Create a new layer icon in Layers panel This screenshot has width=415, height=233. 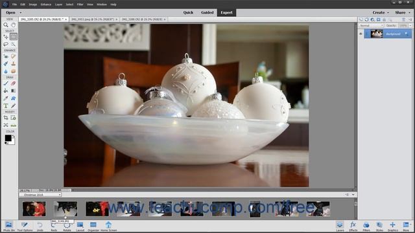click(x=361, y=19)
